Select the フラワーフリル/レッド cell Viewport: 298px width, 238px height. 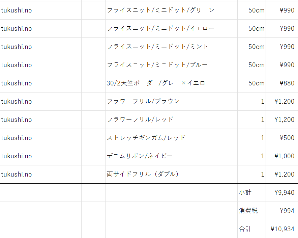(x=171, y=120)
